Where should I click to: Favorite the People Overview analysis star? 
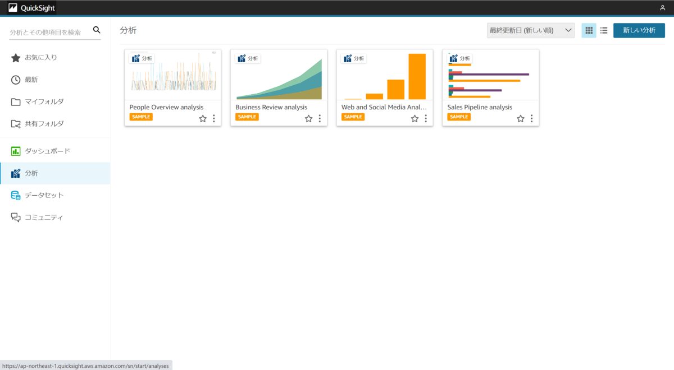(x=202, y=118)
